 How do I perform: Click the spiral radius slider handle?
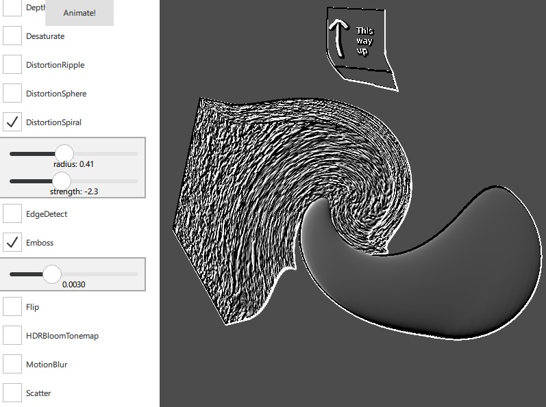click(64, 154)
